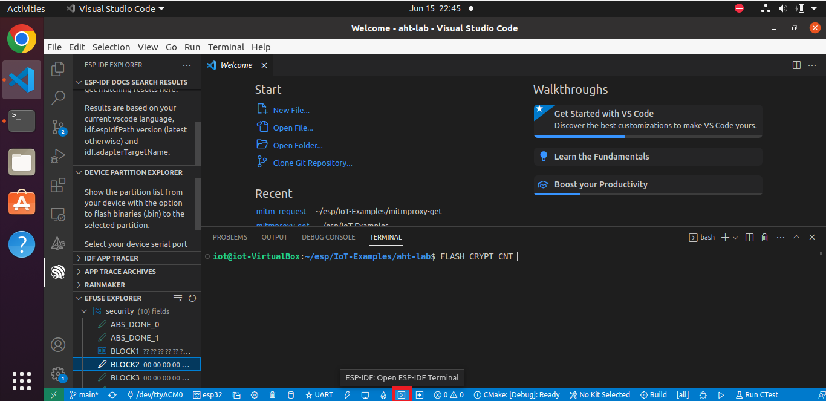Viewport: 826px width, 401px height.
Task: Open the Terminal menu
Action: 226,47
